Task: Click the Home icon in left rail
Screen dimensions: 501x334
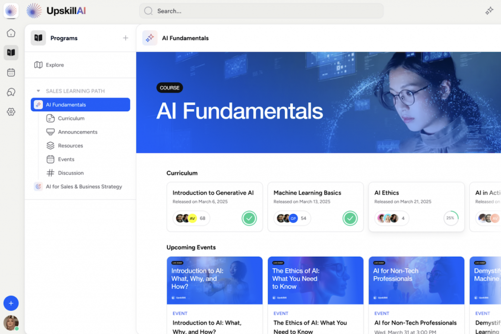Action: click(11, 33)
